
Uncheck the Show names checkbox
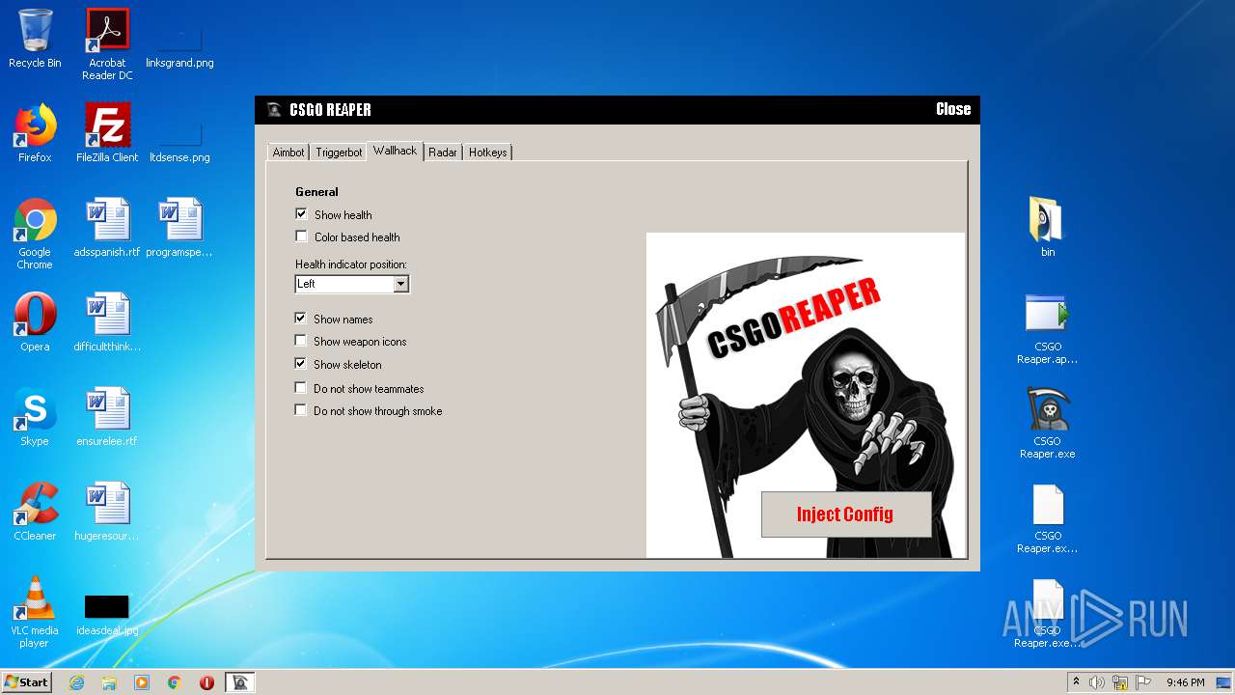click(x=301, y=319)
